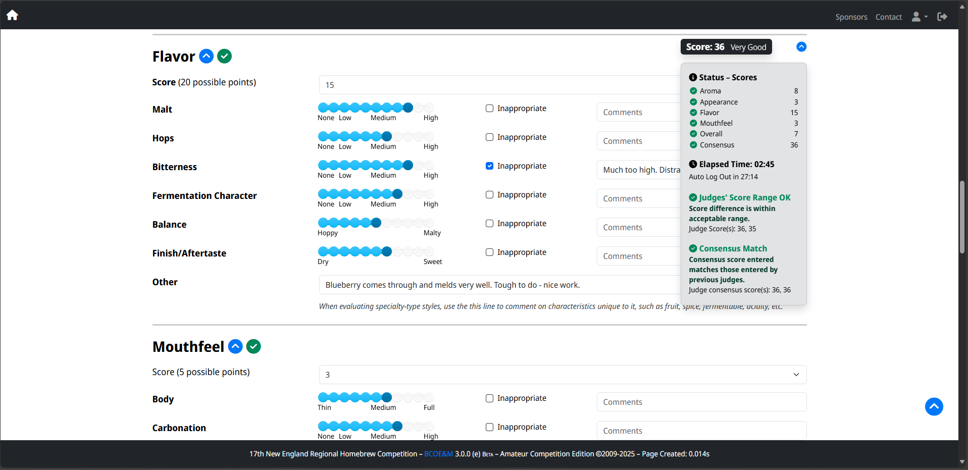
Task: Mark the Flavor section complete with the checkmark icon
Action: coord(224,56)
